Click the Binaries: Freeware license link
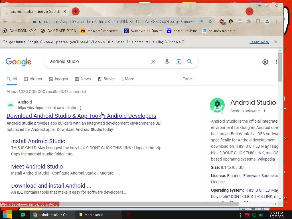The image size is (292, 219). [x=243, y=176]
